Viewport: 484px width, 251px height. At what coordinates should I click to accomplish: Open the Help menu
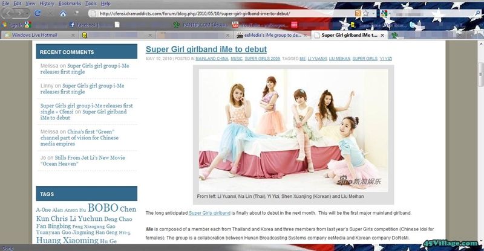105,4
